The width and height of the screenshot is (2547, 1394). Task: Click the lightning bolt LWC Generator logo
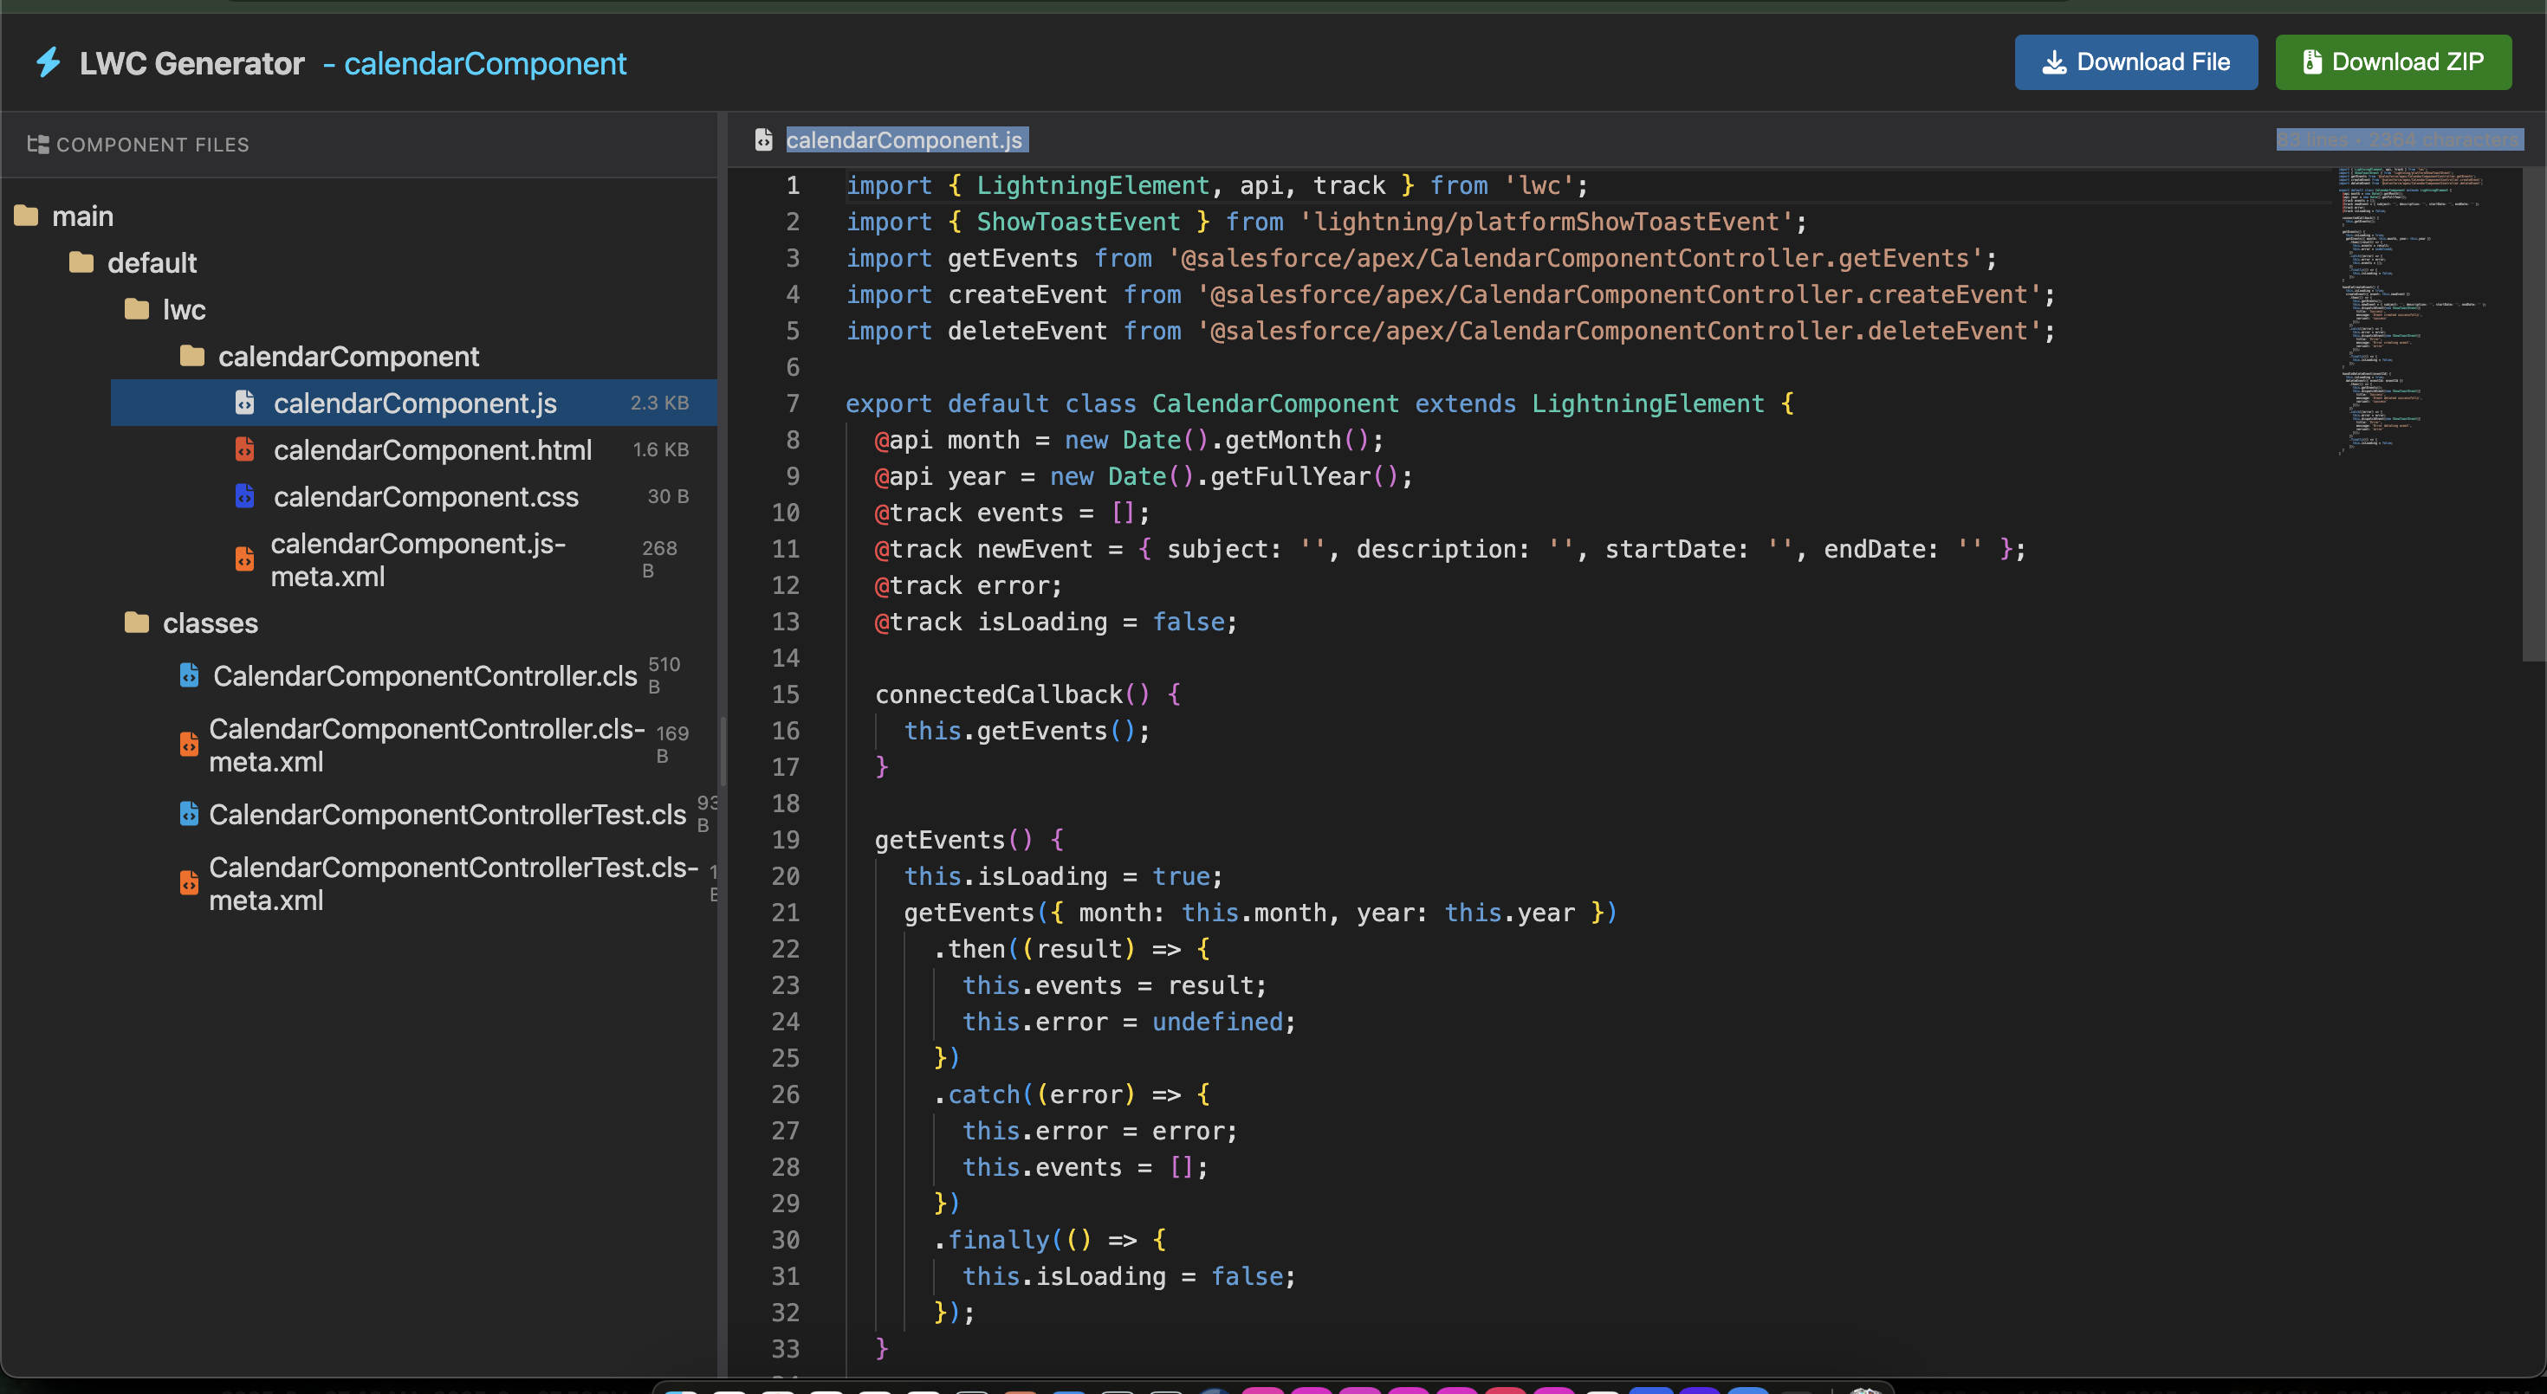pos(49,62)
